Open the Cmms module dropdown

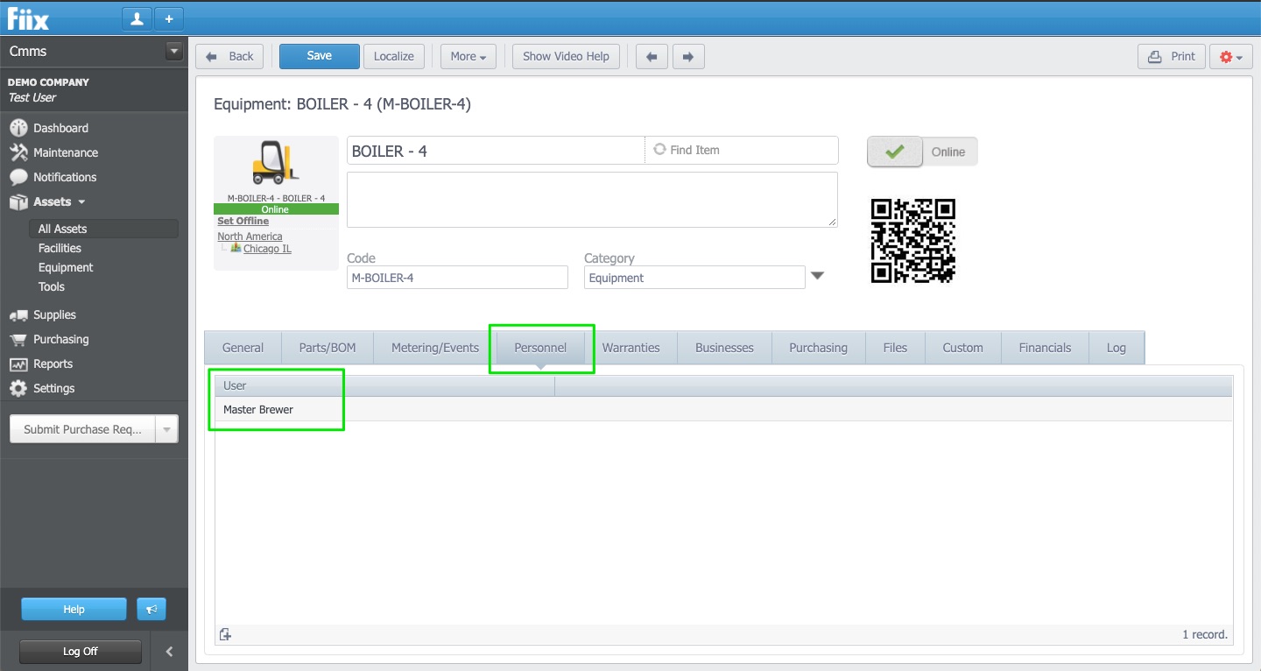(x=173, y=52)
